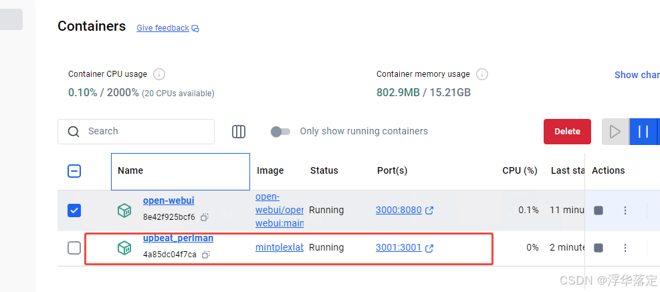This screenshot has width=660, height=292.
Task: Open the Give feedback link
Action: (162, 28)
